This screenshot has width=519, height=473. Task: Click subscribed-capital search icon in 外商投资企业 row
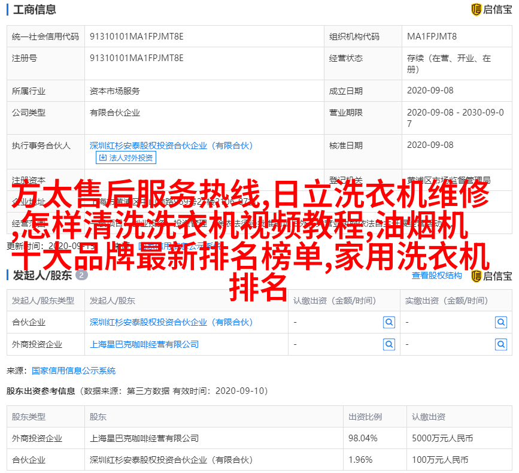pyautogui.click(x=389, y=345)
